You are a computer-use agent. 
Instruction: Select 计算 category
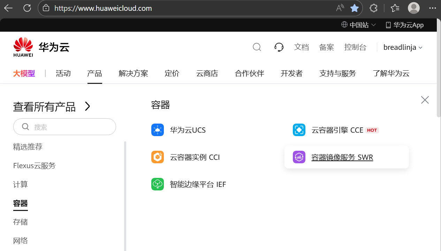click(21, 185)
